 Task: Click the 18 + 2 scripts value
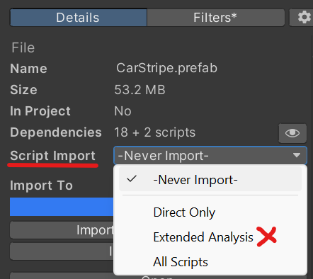(155, 132)
